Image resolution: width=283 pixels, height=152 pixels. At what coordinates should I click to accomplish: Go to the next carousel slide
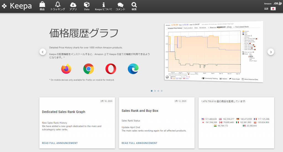[x=271, y=52]
